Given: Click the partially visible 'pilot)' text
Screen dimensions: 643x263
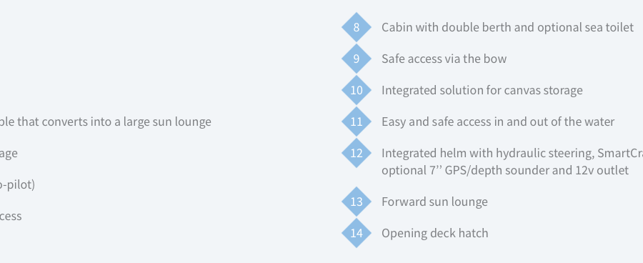Looking at the screenshot, I should tap(17, 184).
